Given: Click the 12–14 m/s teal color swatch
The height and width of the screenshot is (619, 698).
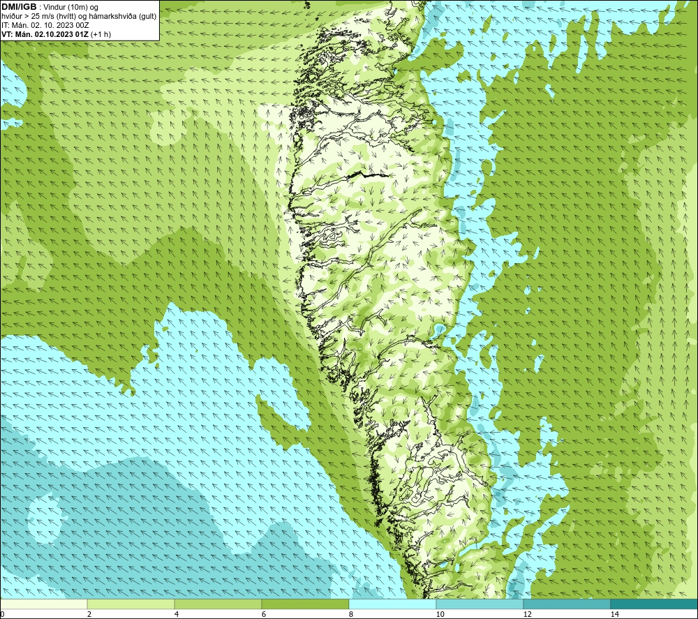Looking at the screenshot, I should pos(567,604).
